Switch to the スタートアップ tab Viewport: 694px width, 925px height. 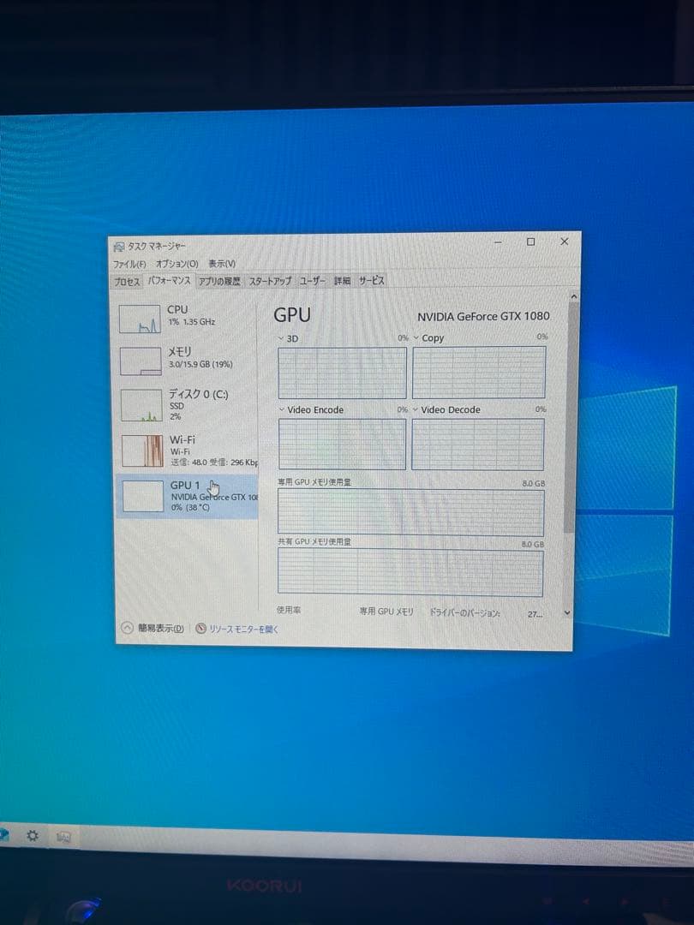coord(268,281)
